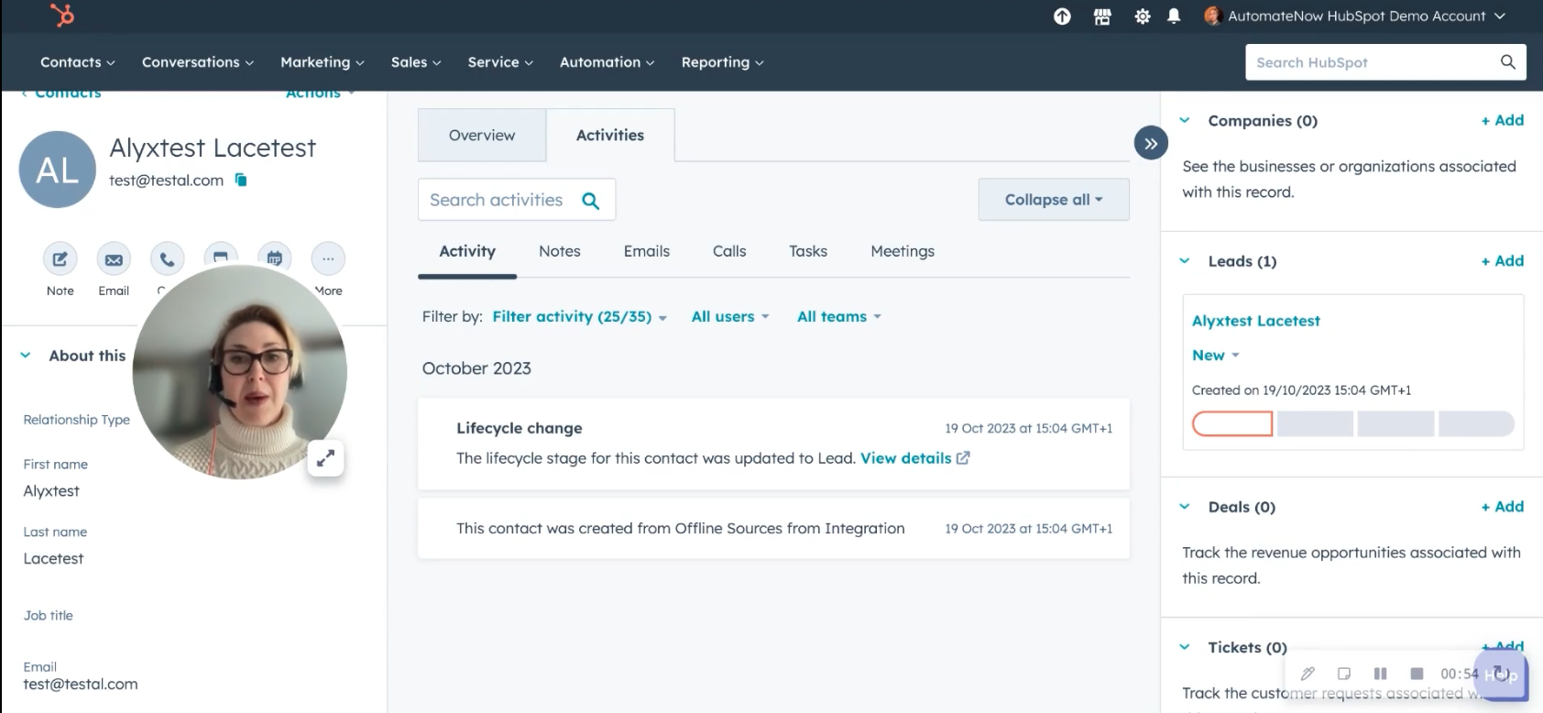This screenshot has width=1543, height=713.
Task: Switch to the Calls sub-tab
Action: [x=729, y=251]
